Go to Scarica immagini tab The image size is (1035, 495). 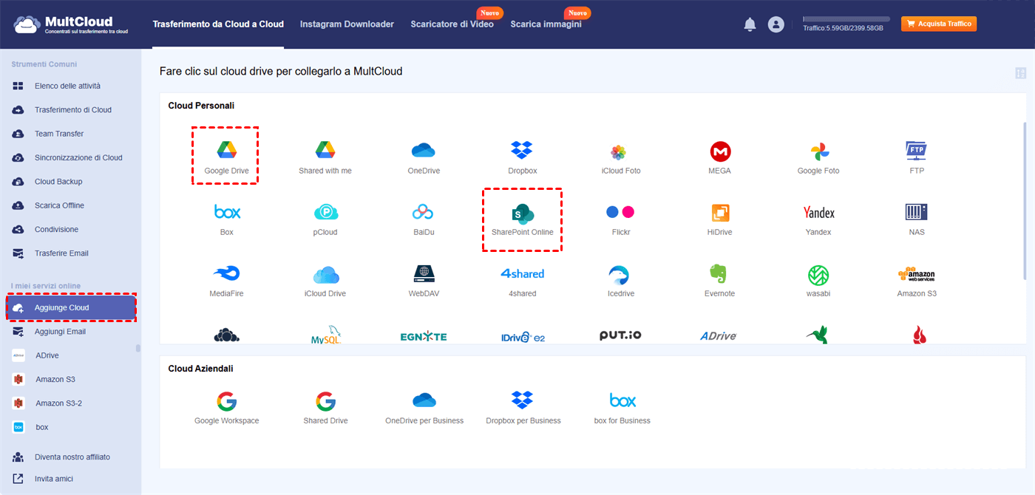(x=546, y=24)
